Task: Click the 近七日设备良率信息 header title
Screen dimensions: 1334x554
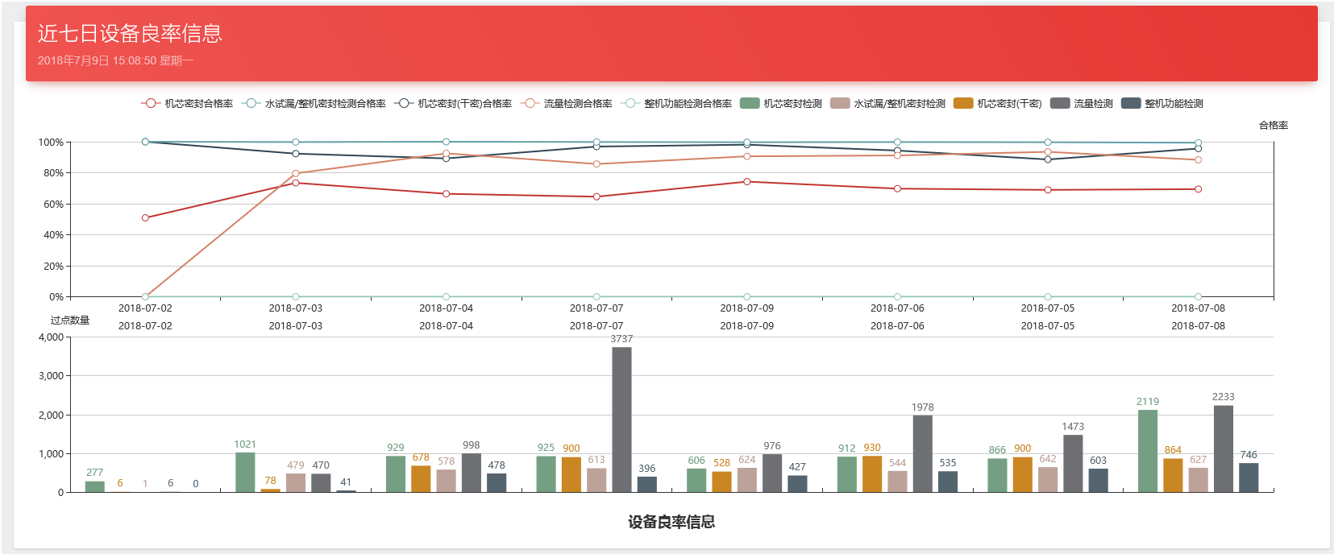Action: tap(130, 33)
